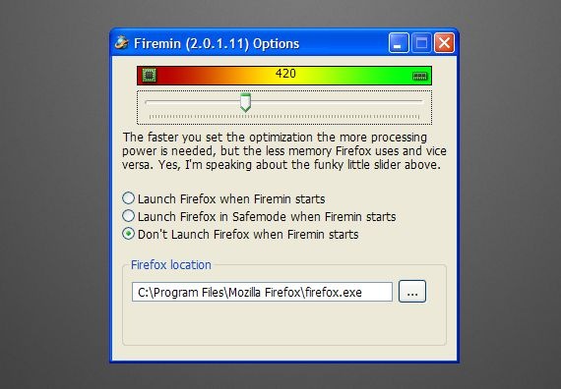
Task: Click the Firefox location group label
Action: pos(170,265)
